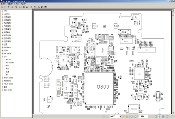
Task: Click the J1510 connector on the diagram
Action: tap(46, 85)
